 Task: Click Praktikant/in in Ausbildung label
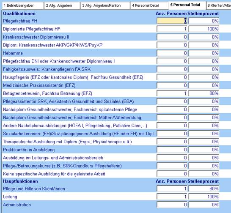click(x=29, y=150)
